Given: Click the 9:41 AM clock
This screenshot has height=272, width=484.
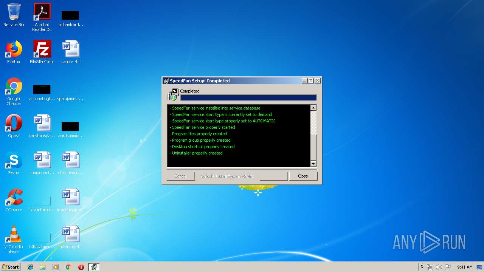Looking at the screenshot, I should point(465,267).
